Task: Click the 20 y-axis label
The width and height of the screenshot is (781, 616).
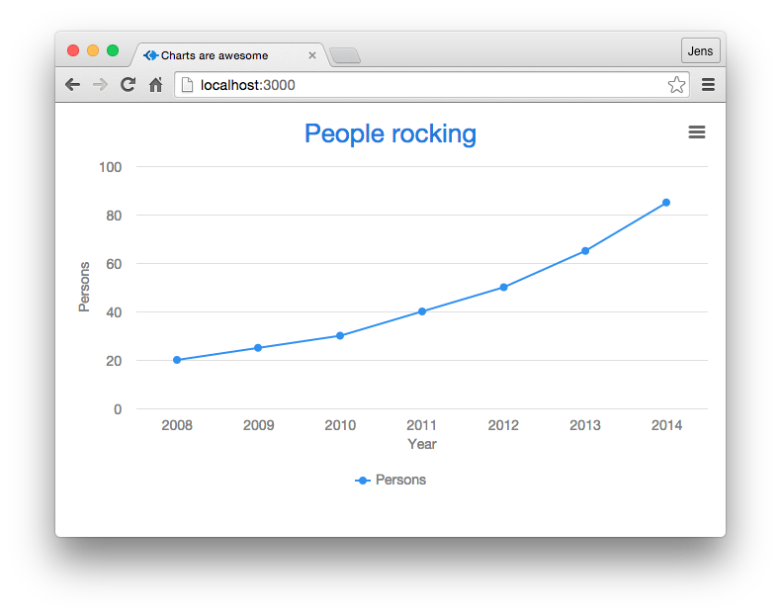Action: pos(114,361)
